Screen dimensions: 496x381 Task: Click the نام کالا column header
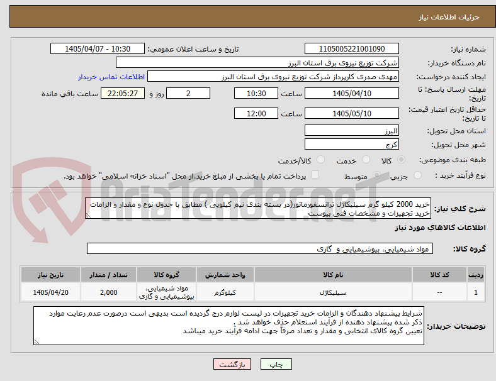click(333, 275)
